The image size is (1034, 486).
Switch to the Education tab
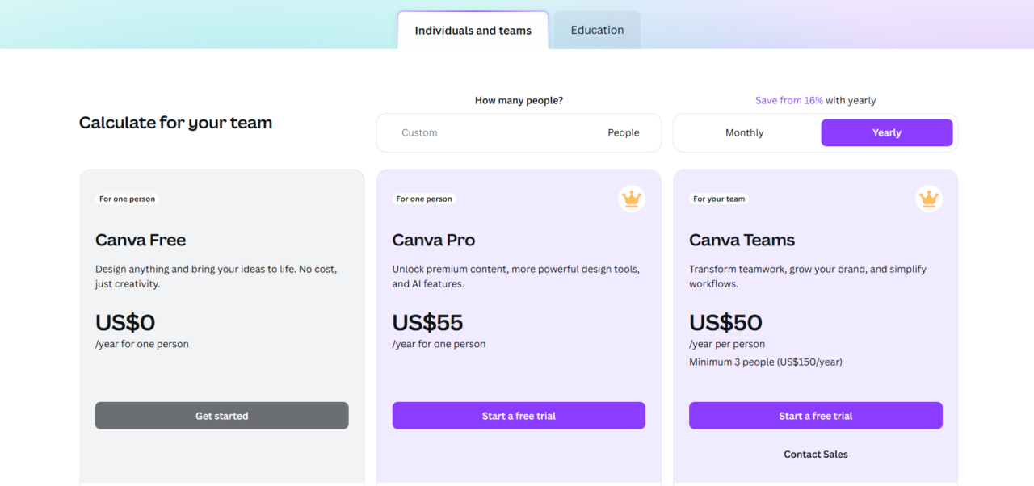[x=596, y=30]
